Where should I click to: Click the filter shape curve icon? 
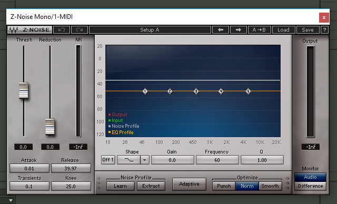pos(128,160)
